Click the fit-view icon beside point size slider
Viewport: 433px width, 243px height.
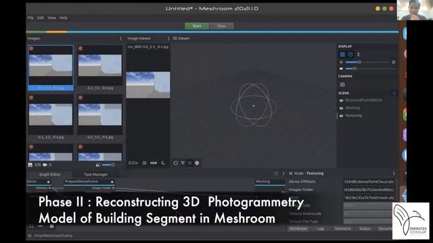point(394,62)
